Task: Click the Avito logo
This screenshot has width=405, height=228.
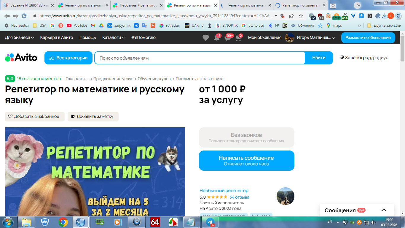Action: coord(21,58)
